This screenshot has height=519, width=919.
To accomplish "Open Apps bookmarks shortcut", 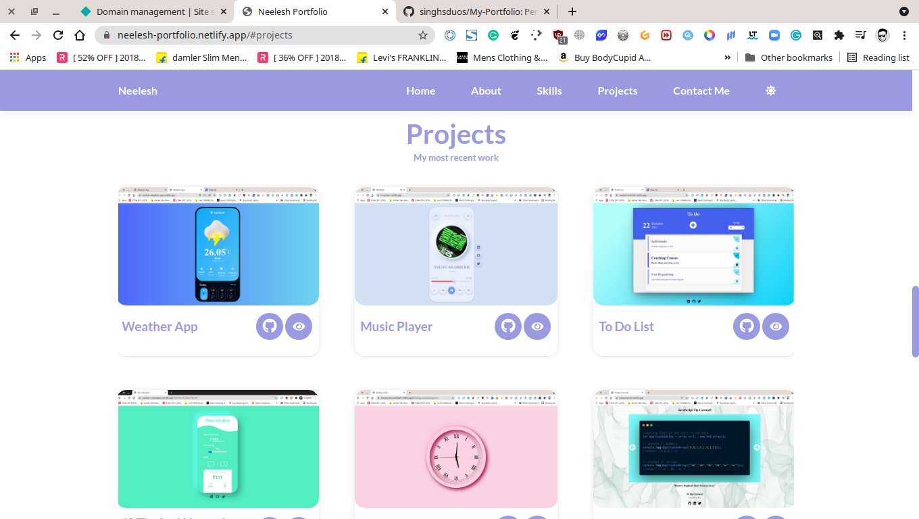I will click(x=28, y=57).
